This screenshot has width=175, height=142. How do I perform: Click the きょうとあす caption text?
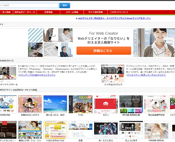[131, 141]
